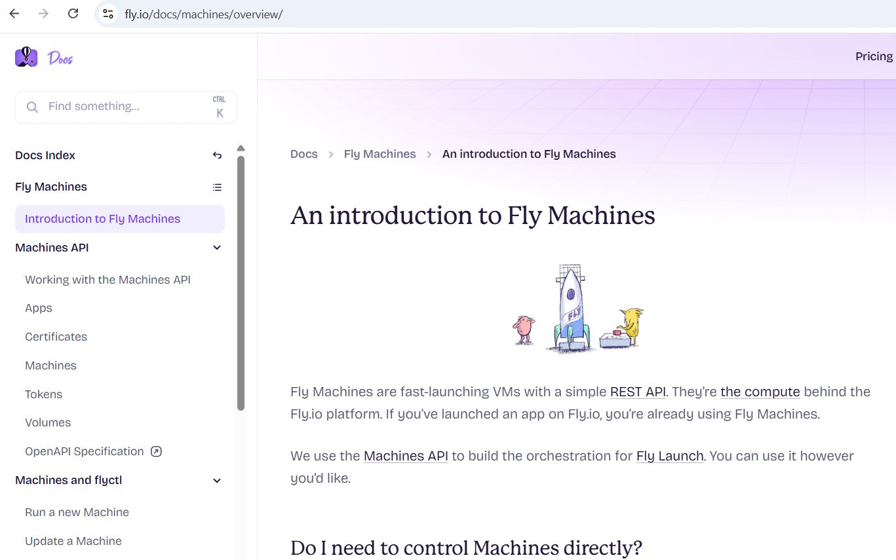This screenshot has width=896, height=560.
Task: Click the Machines API sidebar heading
Action: coord(52,248)
